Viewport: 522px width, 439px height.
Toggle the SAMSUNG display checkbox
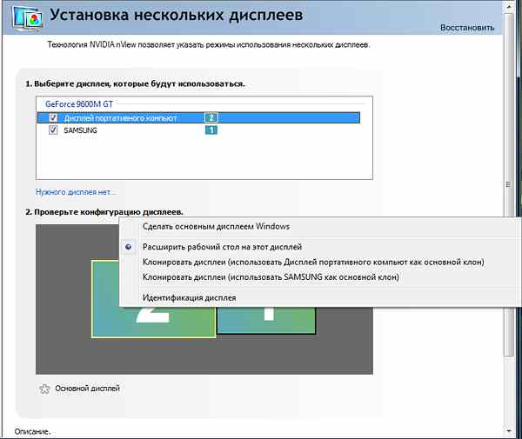53,130
